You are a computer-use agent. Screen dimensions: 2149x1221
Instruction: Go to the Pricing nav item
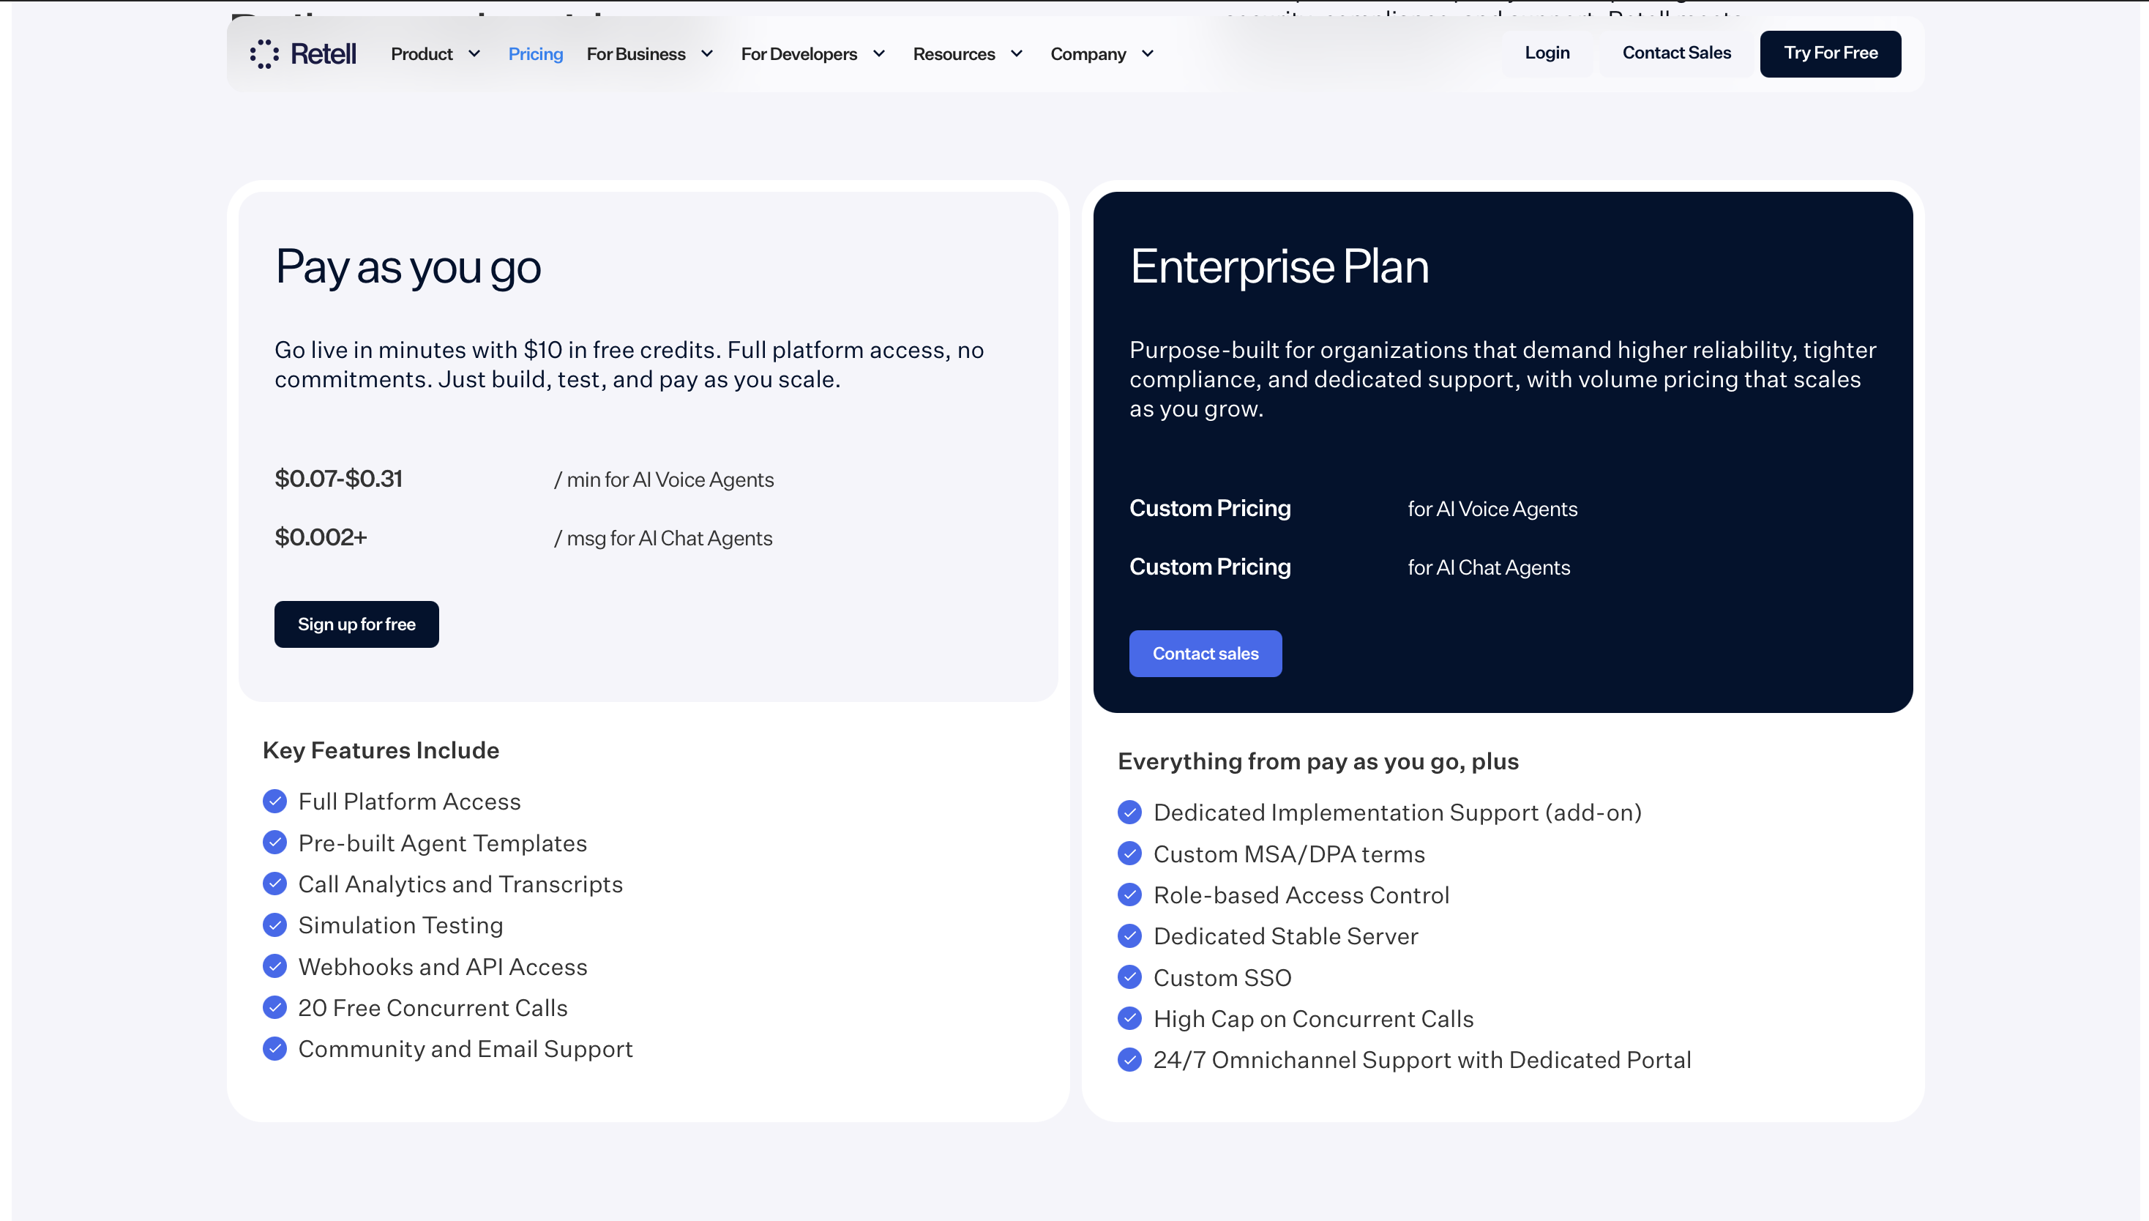pos(536,53)
